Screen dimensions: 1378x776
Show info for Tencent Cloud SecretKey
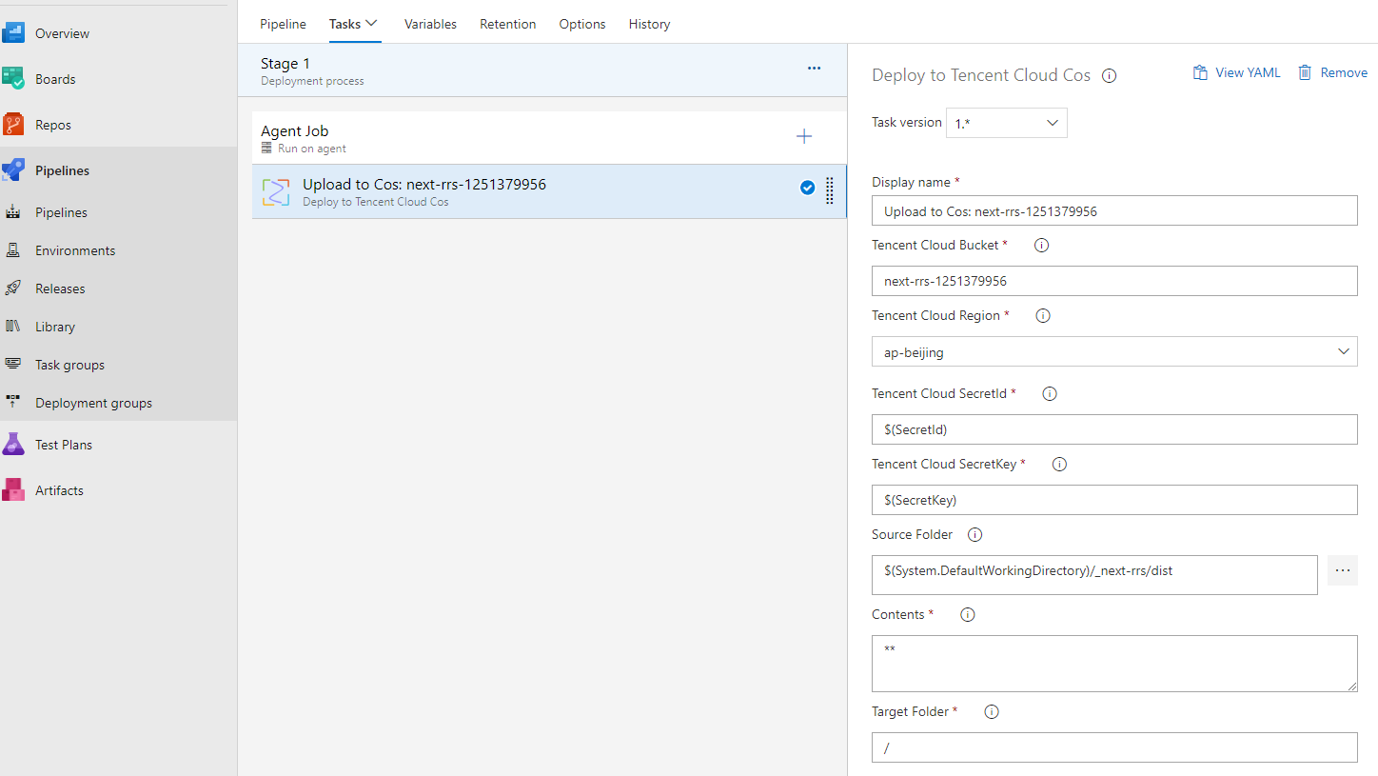[x=1059, y=464]
